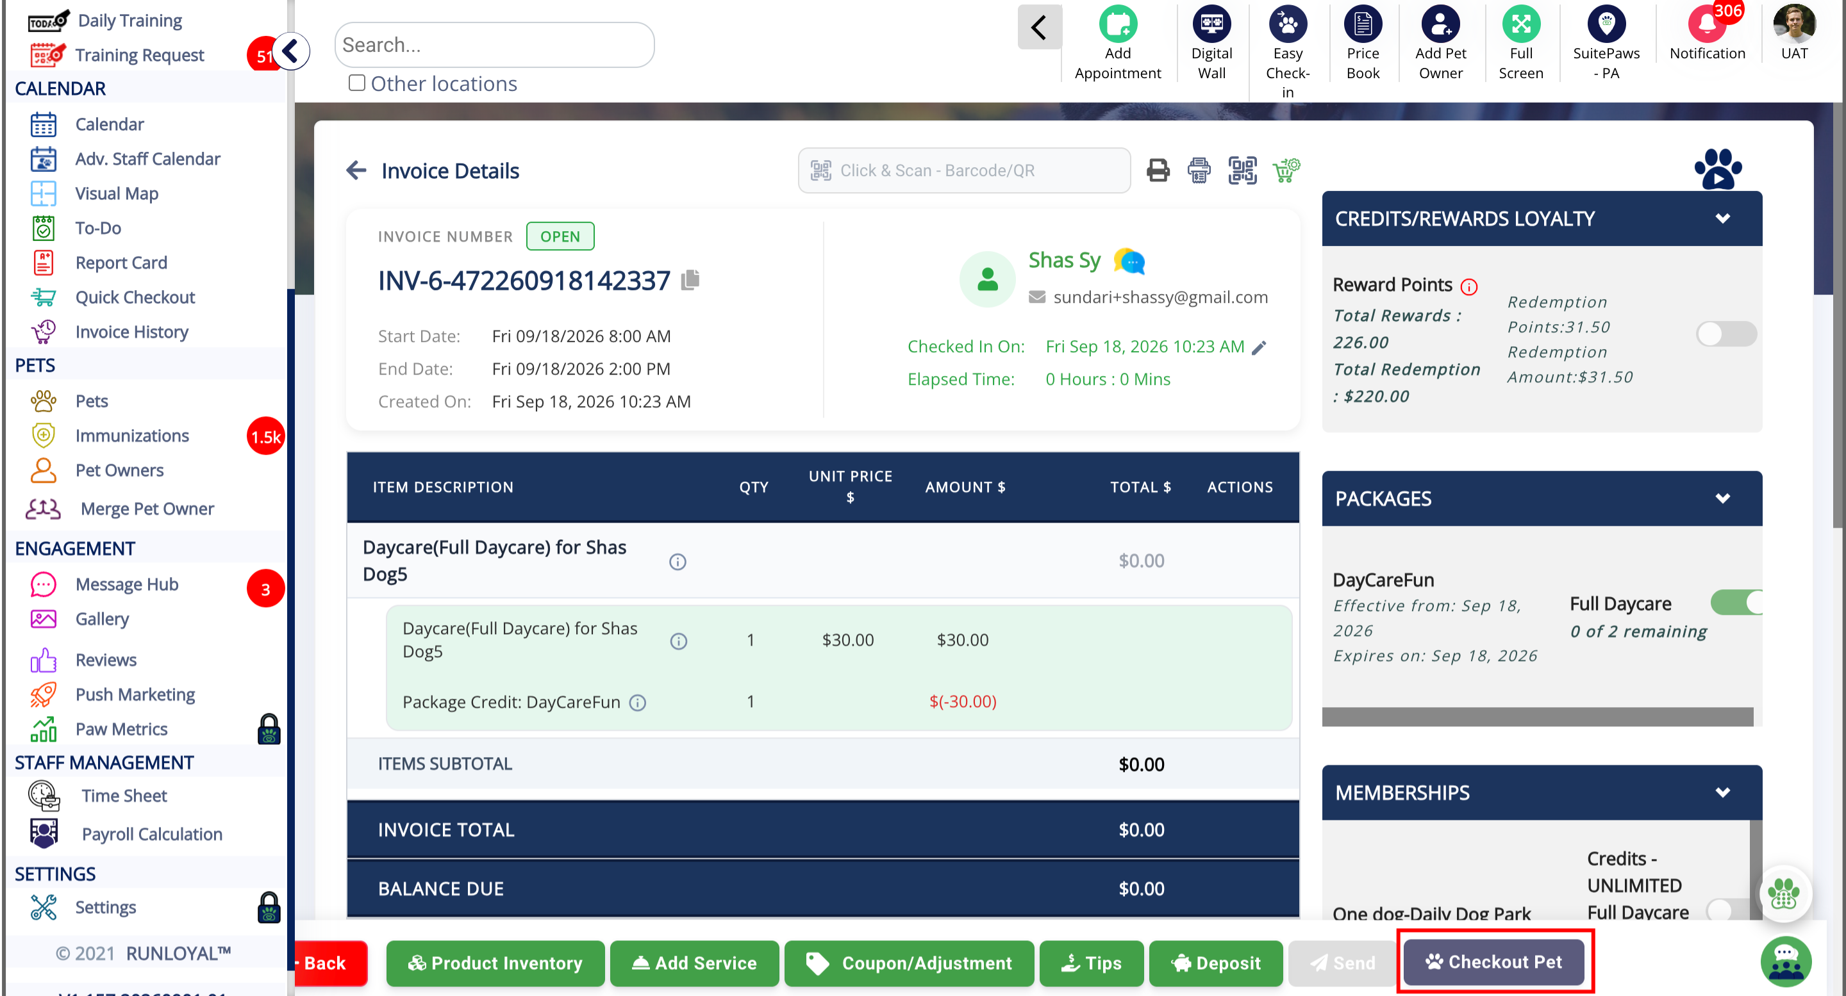Toggle the Reward Points redemption switch
Screen dimensions: 1846x996
(1726, 334)
